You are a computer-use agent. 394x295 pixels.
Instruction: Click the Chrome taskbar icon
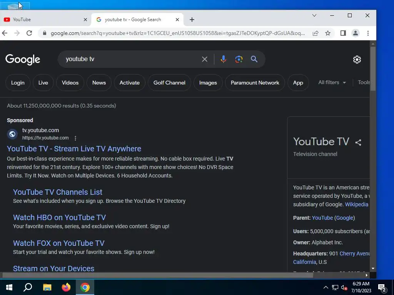(x=85, y=287)
